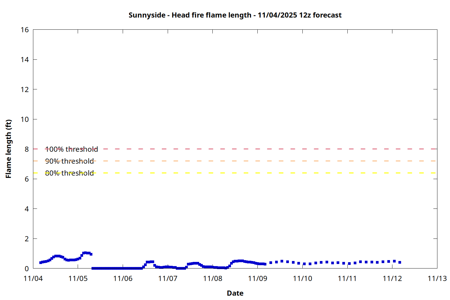Click the 11/06 date tick label
This screenshot has width=450, height=300.
coord(123,278)
